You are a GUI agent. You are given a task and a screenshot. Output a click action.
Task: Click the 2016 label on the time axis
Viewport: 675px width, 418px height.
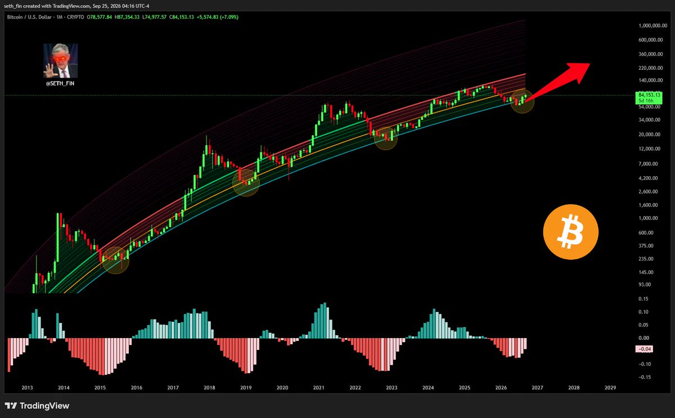click(137, 388)
